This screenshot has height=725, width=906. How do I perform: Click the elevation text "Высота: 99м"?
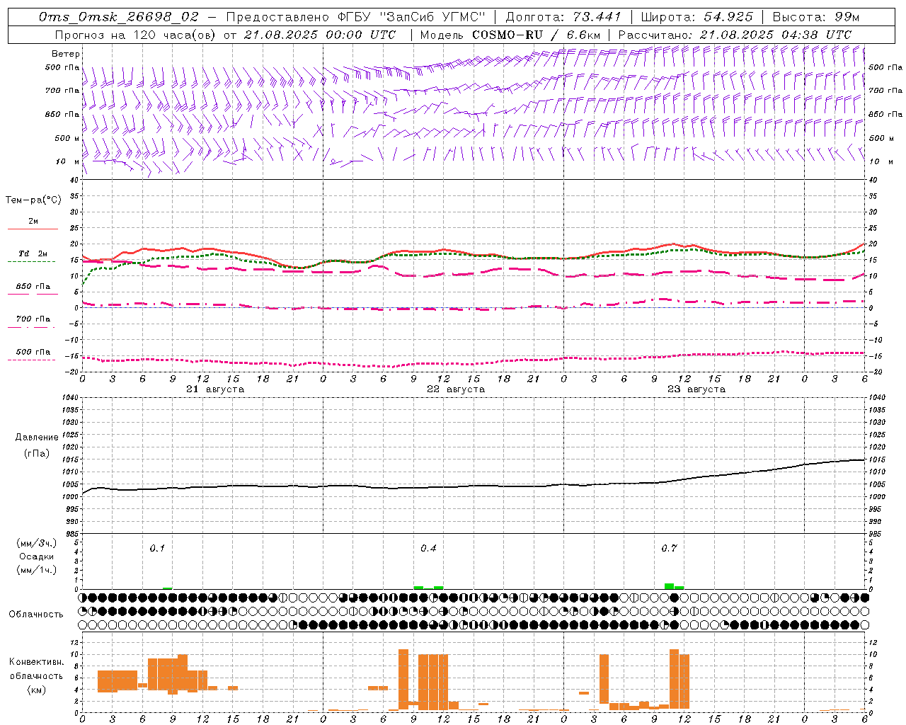815,17
